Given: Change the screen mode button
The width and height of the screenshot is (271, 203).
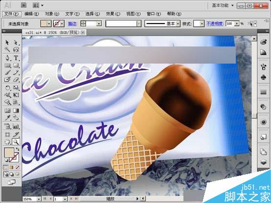Looking at the screenshot, I should (x=12, y=182).
